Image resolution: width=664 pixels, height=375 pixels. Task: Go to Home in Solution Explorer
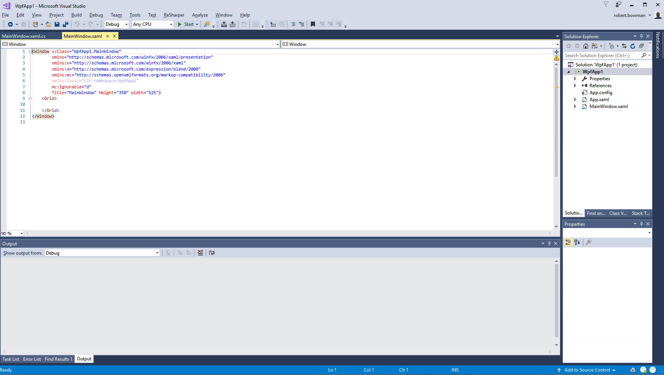pos(586,46)
